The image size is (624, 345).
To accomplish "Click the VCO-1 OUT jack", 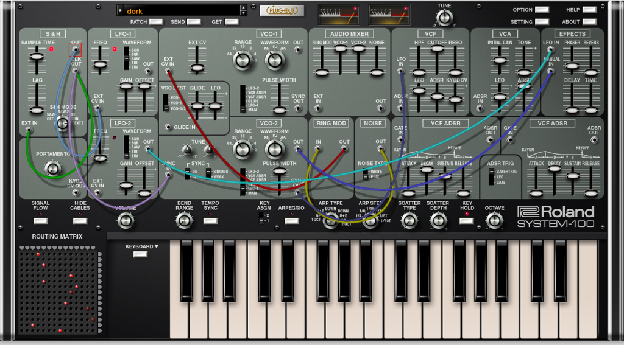I will point(298,50).
